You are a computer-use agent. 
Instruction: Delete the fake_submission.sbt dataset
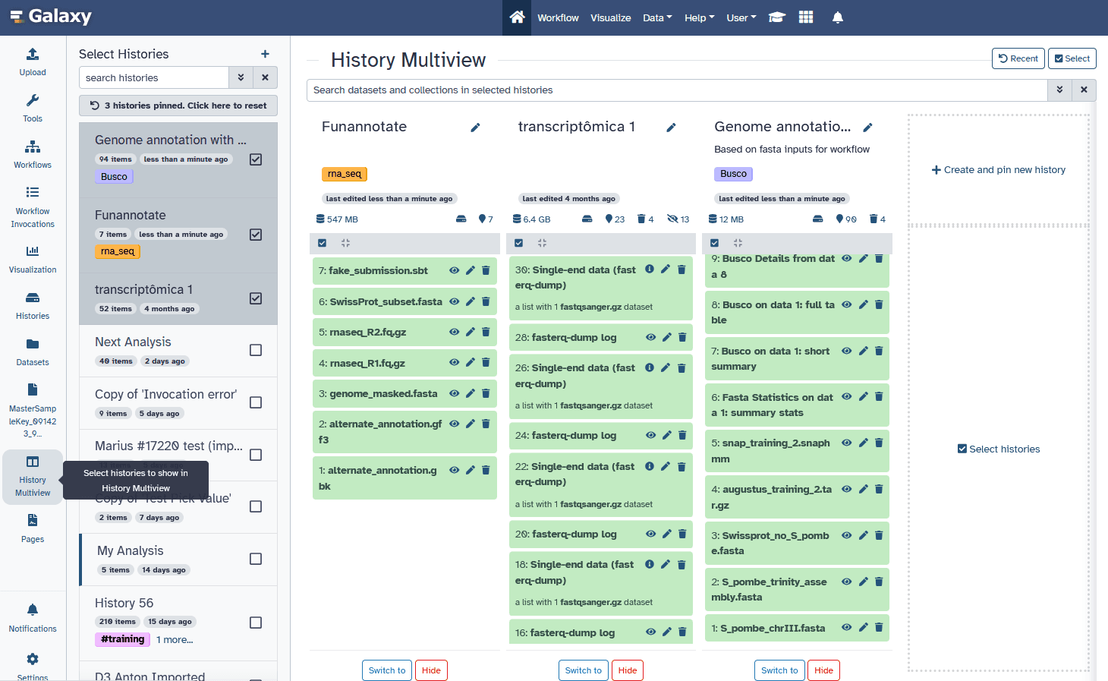[x=486, y=270]
